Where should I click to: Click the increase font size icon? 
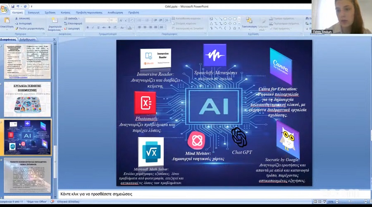pyautogui.click(x=121, y=20)
